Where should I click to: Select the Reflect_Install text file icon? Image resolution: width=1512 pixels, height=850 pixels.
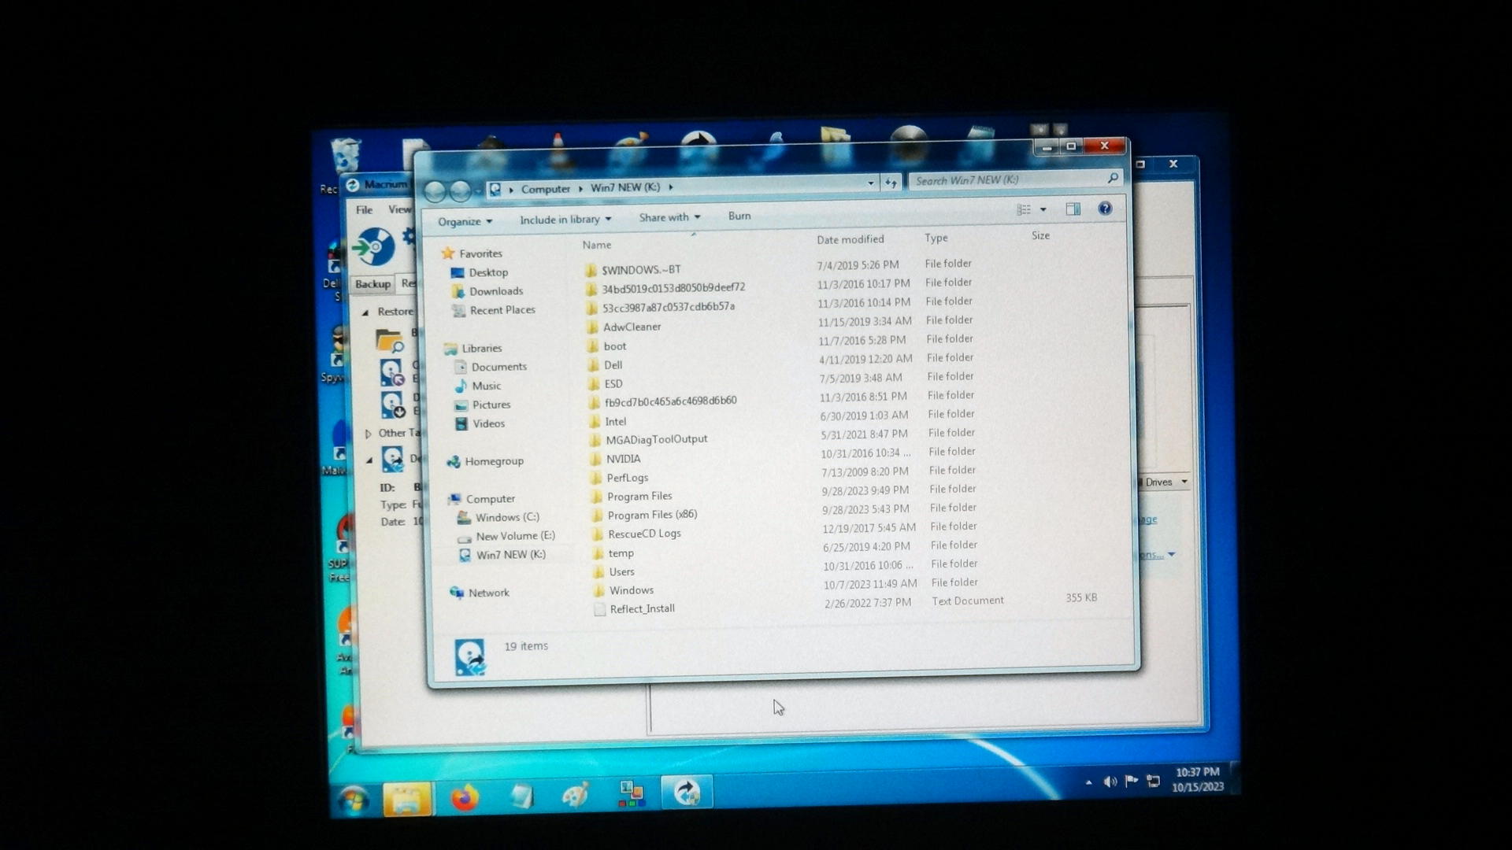tap(599, 609)
